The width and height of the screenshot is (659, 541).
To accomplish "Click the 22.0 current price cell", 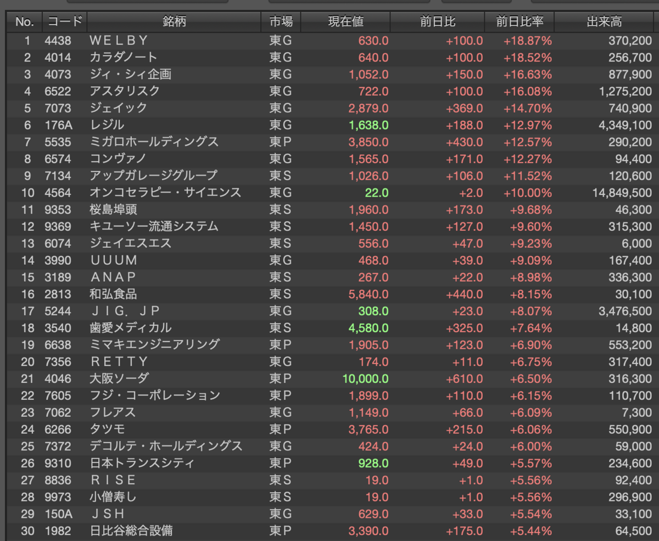I will tap(377, 193).
